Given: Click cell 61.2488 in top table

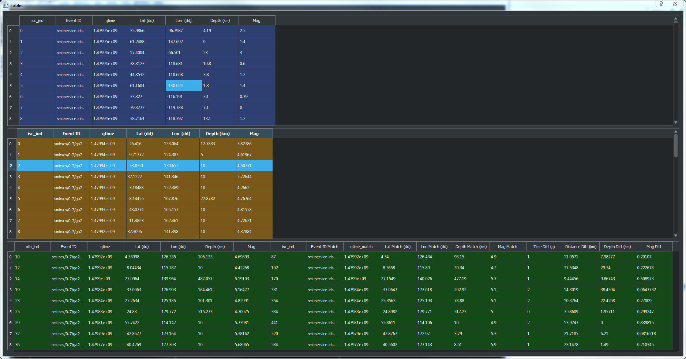Looking at the screenshot, I should (x=147, y=42).
